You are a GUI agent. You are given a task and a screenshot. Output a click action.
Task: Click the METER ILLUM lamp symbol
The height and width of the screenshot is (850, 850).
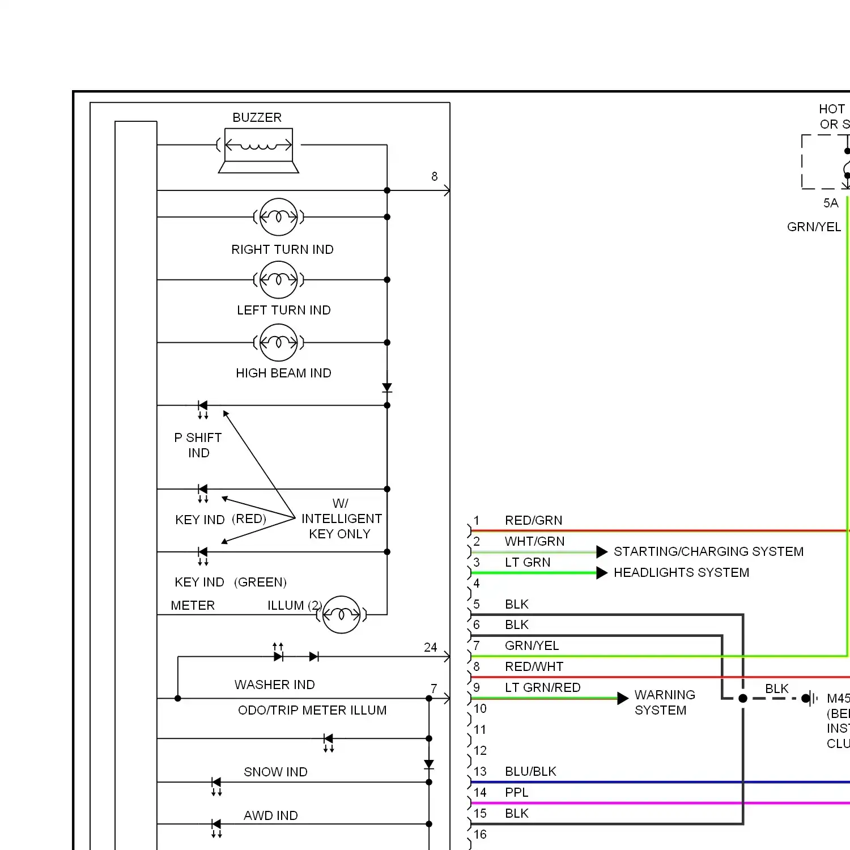[341, 615]
